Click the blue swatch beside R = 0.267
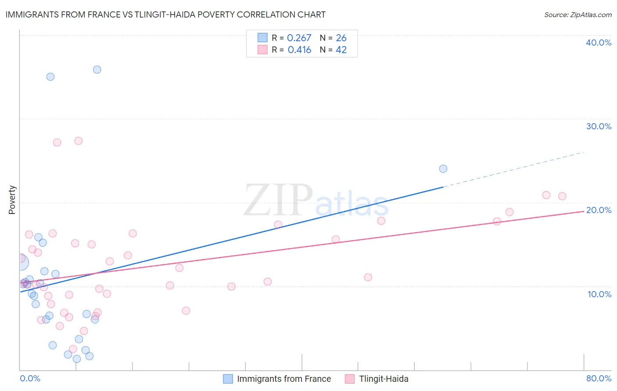The width and height of the screenshot is (617, 391). 262,38
